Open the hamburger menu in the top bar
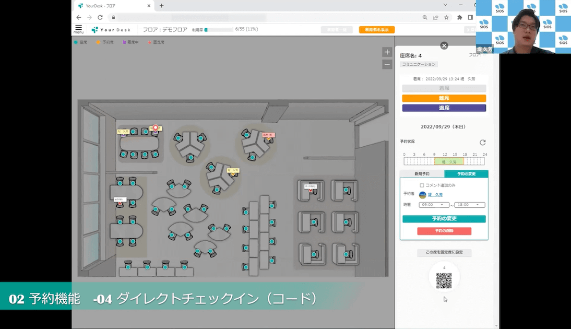This screenshot has height=329, width=571. click(78, 29)
